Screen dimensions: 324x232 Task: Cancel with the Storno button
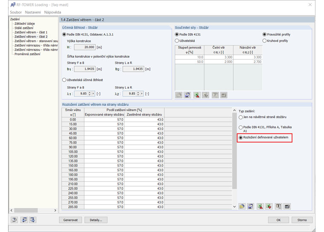pyautogui.click(x=302, y=220)
